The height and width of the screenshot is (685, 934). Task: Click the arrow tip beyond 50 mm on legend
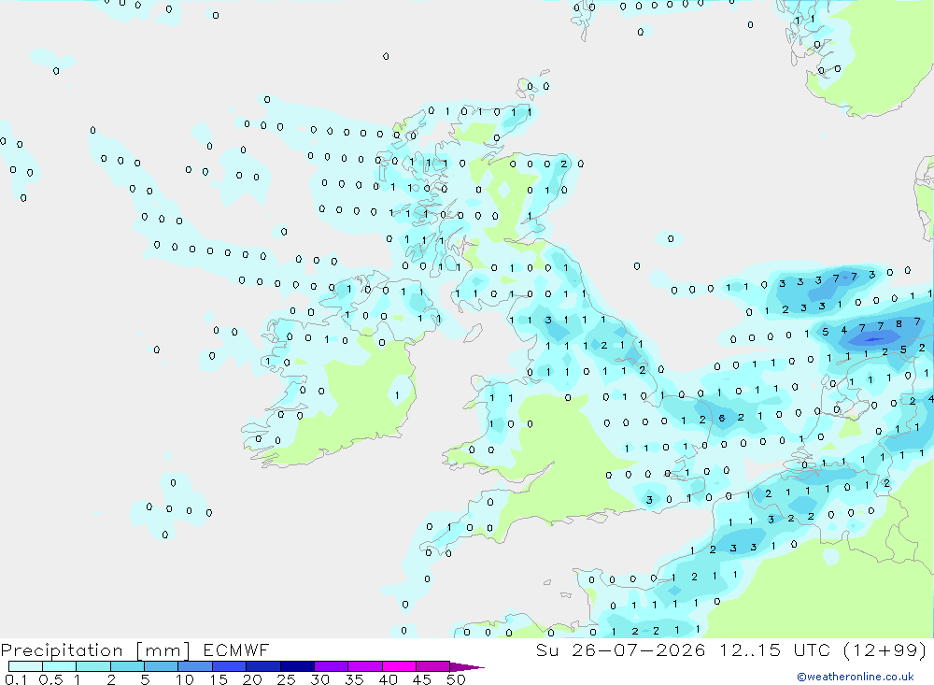(467, 667)
